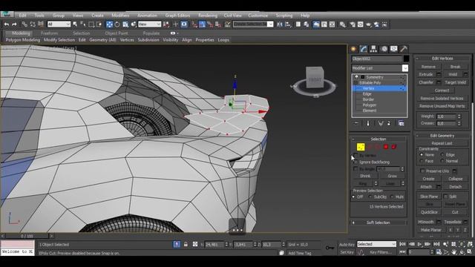The height and width of the screenshot is (267, 475).
Task: Open the key mode Selected dropdown
Action: pos(376,244)
